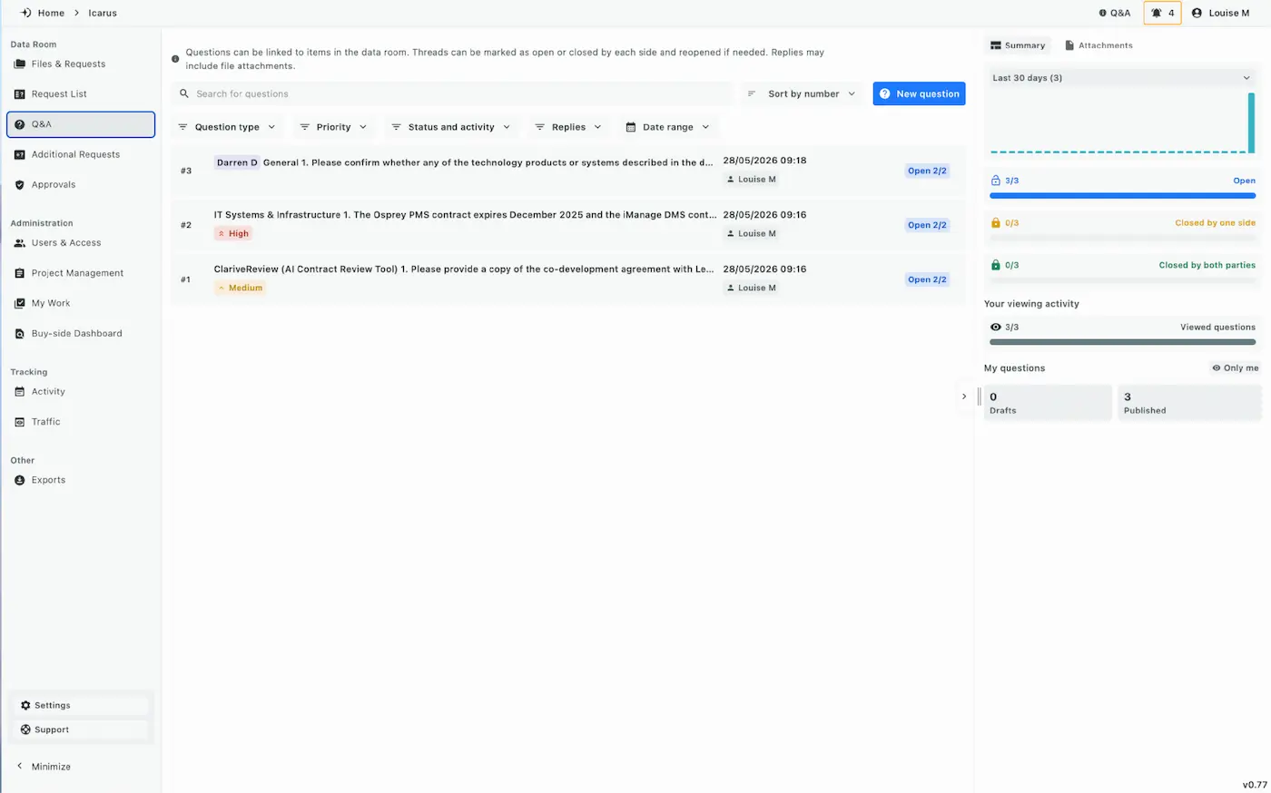The image size is (1271, 793).
Task: Click the Search for questions field
Action: click(x=452, y=93)
